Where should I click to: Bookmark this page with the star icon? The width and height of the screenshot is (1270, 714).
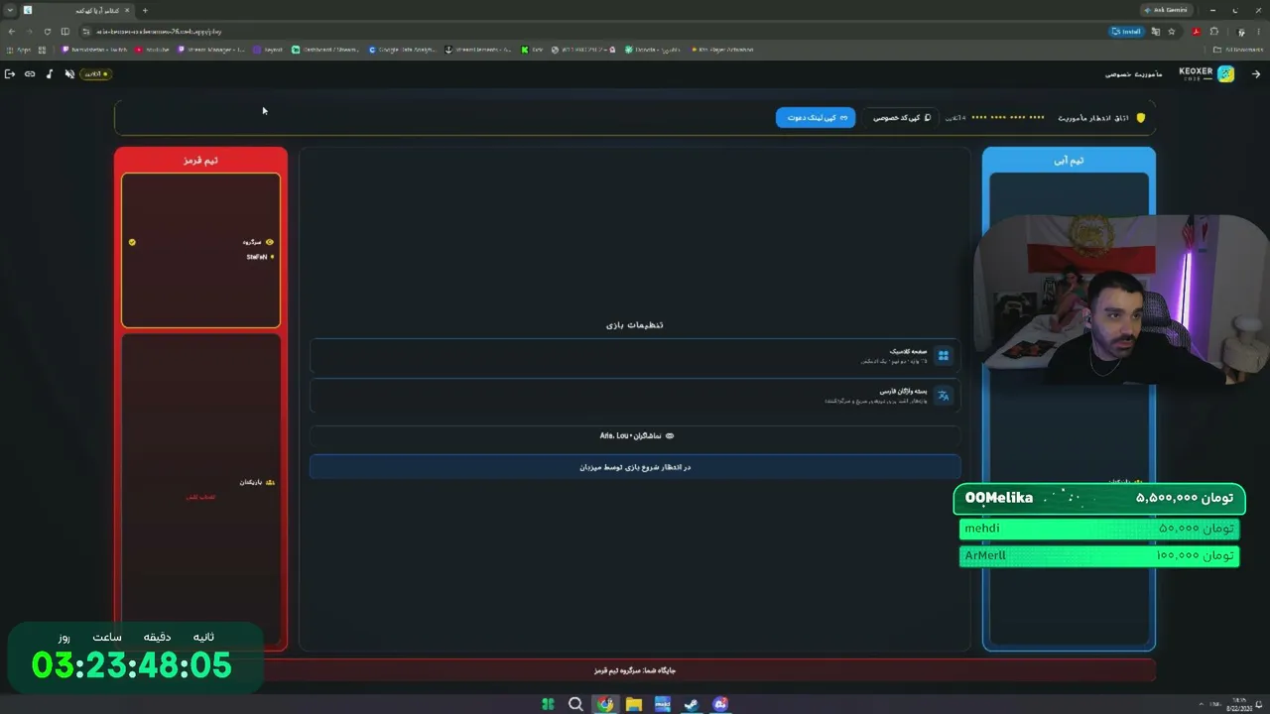click(1172, 32)
